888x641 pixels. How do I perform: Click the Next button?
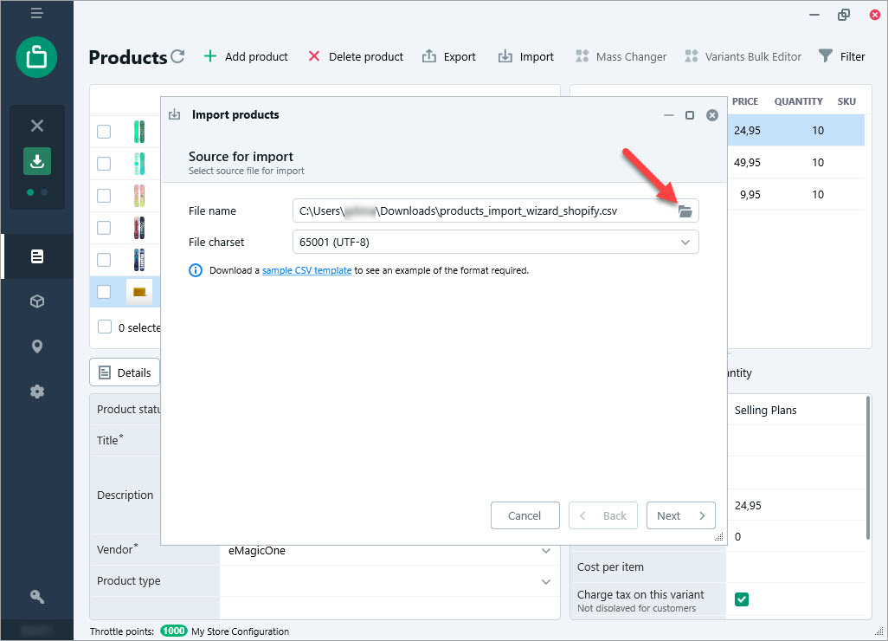681,515
